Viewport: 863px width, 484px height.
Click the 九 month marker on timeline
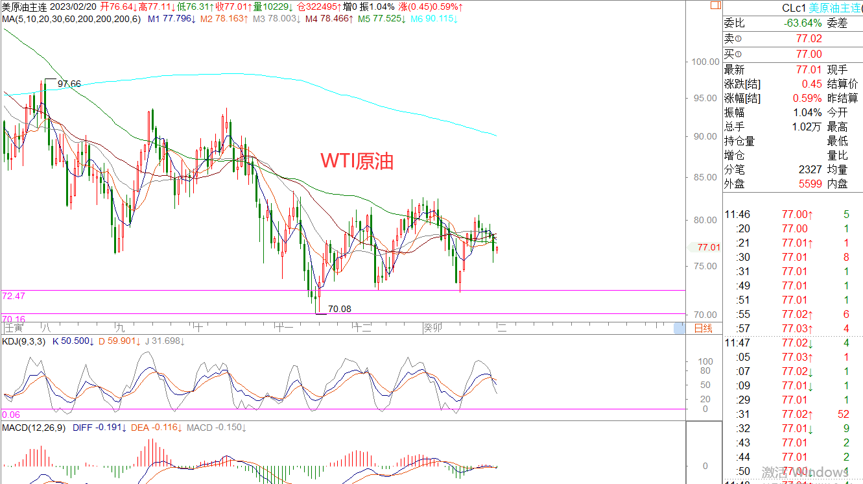tap(120, 327)
